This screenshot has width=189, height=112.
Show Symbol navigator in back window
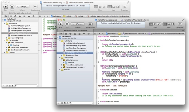pyautogui.click(x=11, y=16)
